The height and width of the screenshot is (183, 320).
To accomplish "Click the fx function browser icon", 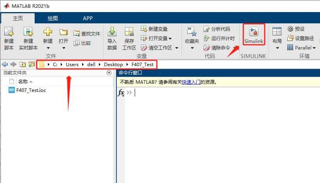I will [121, 93].
